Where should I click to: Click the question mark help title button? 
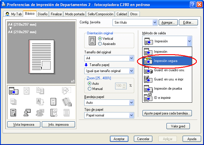tap(193, 5)
